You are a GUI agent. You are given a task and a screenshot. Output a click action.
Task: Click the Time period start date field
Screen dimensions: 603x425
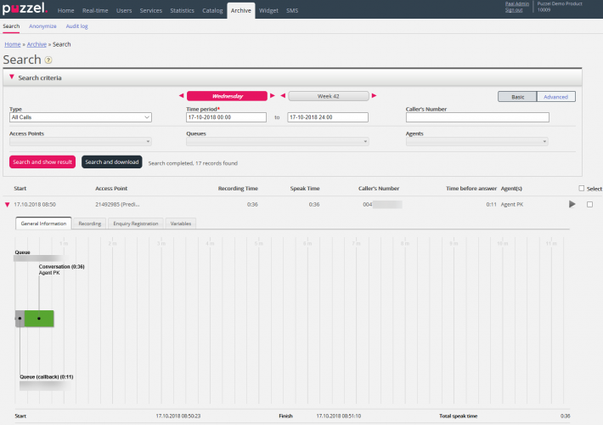pyautogui.click(x=226, y=117)
